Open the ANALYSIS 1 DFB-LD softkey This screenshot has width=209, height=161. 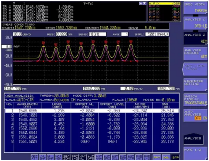click(x=196, y=23)
